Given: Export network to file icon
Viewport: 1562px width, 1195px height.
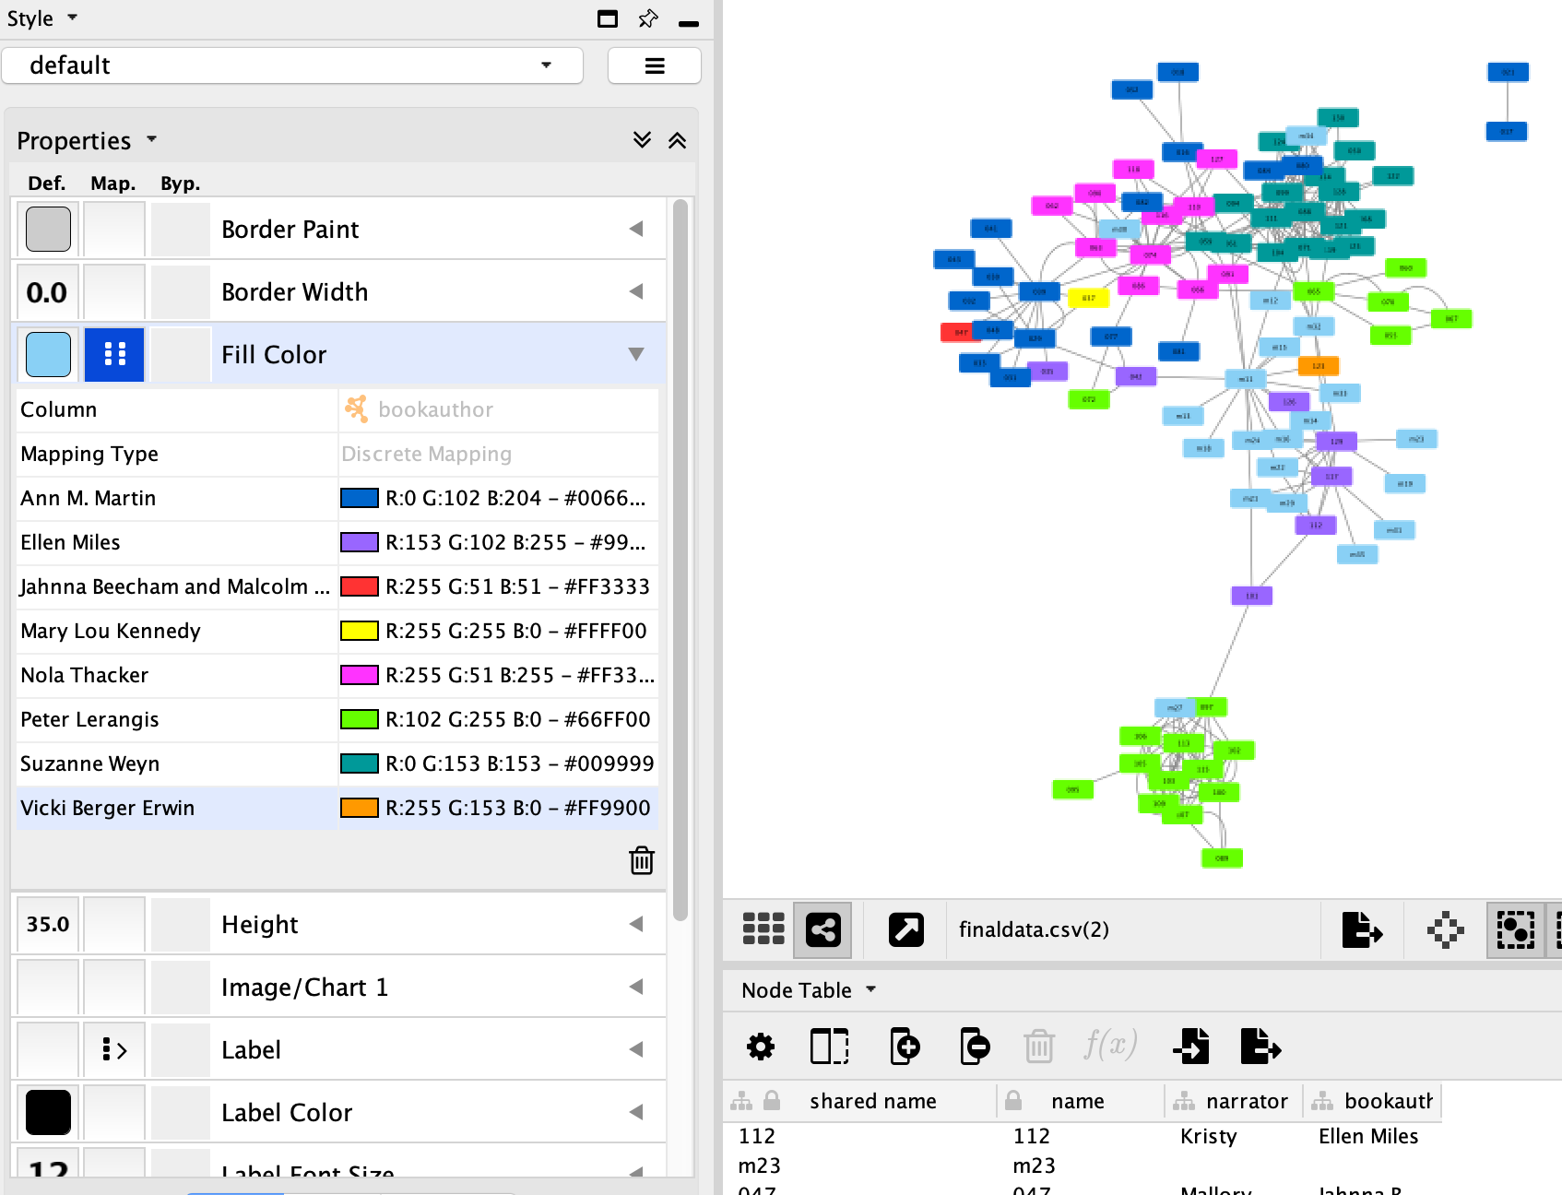Looking at the screenshot, I should point(1362,929).
